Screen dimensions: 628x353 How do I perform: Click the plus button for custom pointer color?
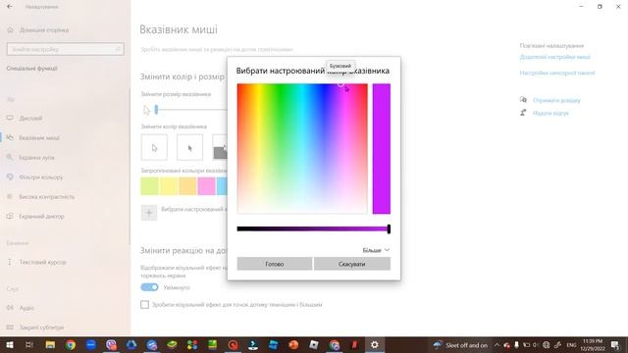tap(149, 213)
